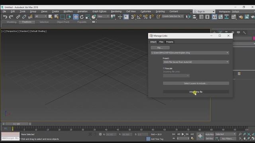Open the Rendered Frame Window icon
This screenshot has height=143, width=255.
pos(247,17)
